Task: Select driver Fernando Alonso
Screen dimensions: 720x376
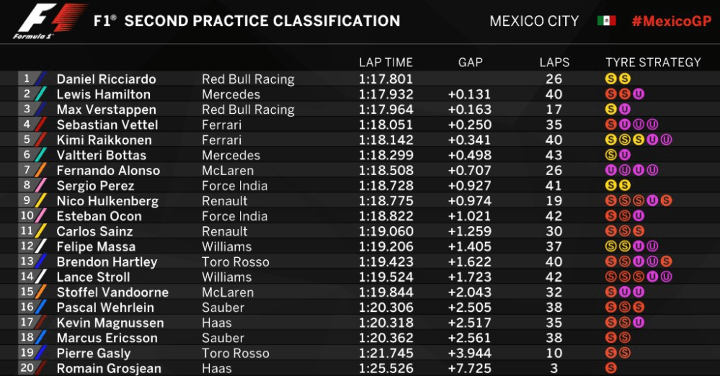Action: coord(108,170)
